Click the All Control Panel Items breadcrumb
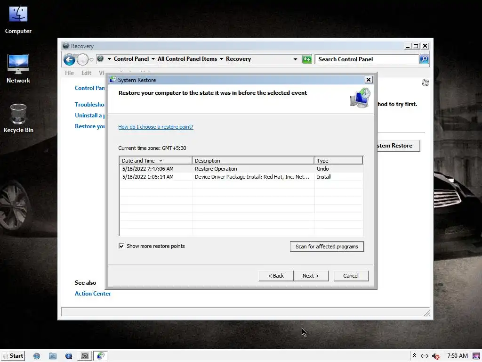The height and width of the screenshot is (362, 482). [187, 59]
